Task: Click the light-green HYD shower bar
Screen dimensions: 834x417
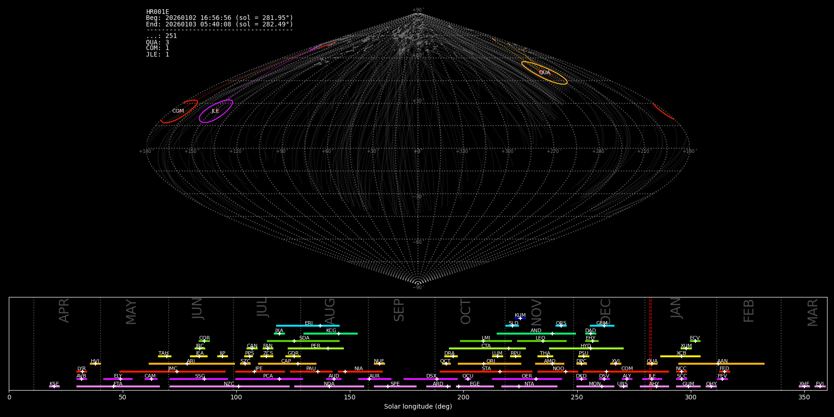Action: tap(586, 348)
